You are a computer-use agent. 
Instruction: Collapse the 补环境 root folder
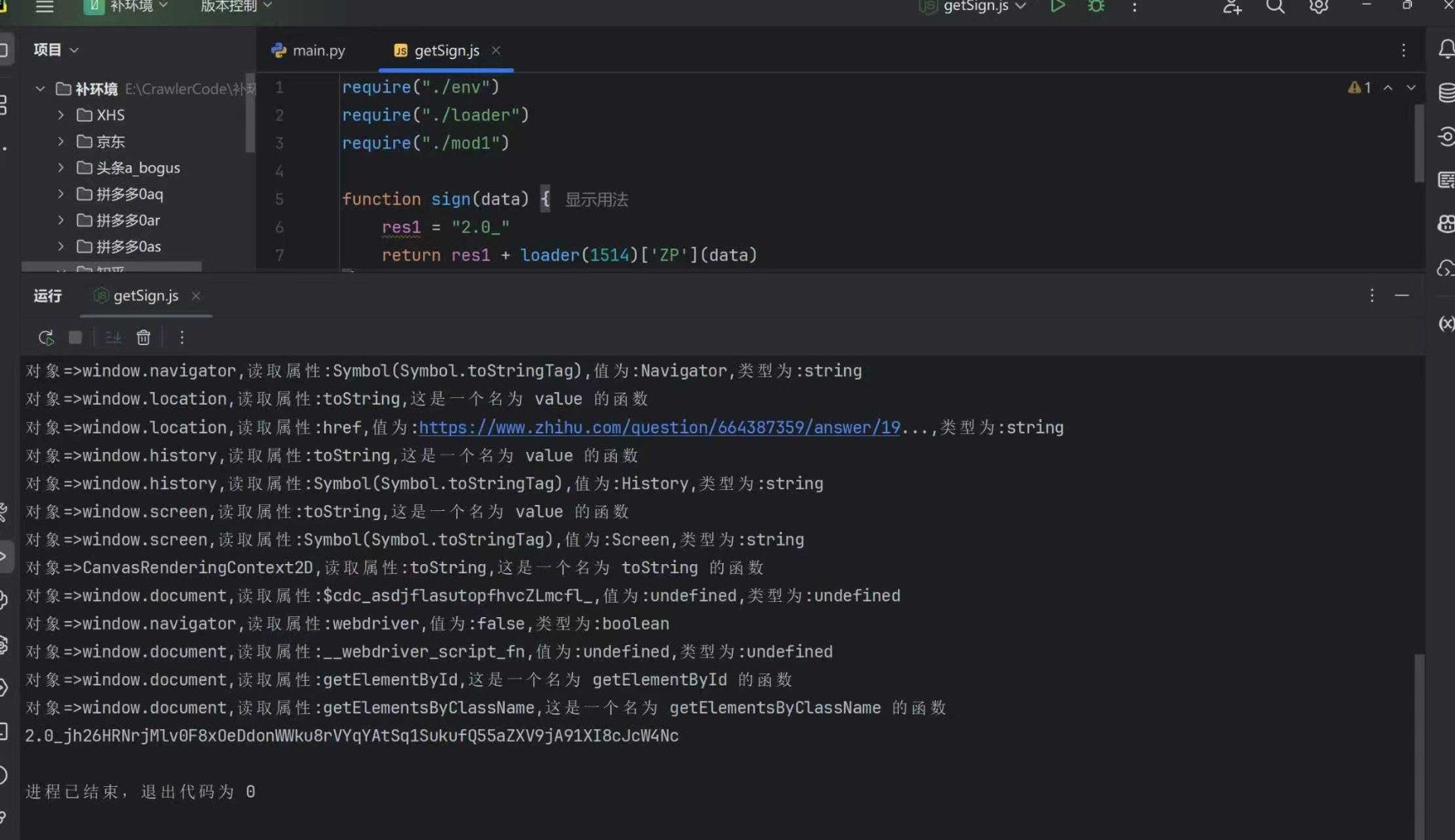[x=40, y=89]
